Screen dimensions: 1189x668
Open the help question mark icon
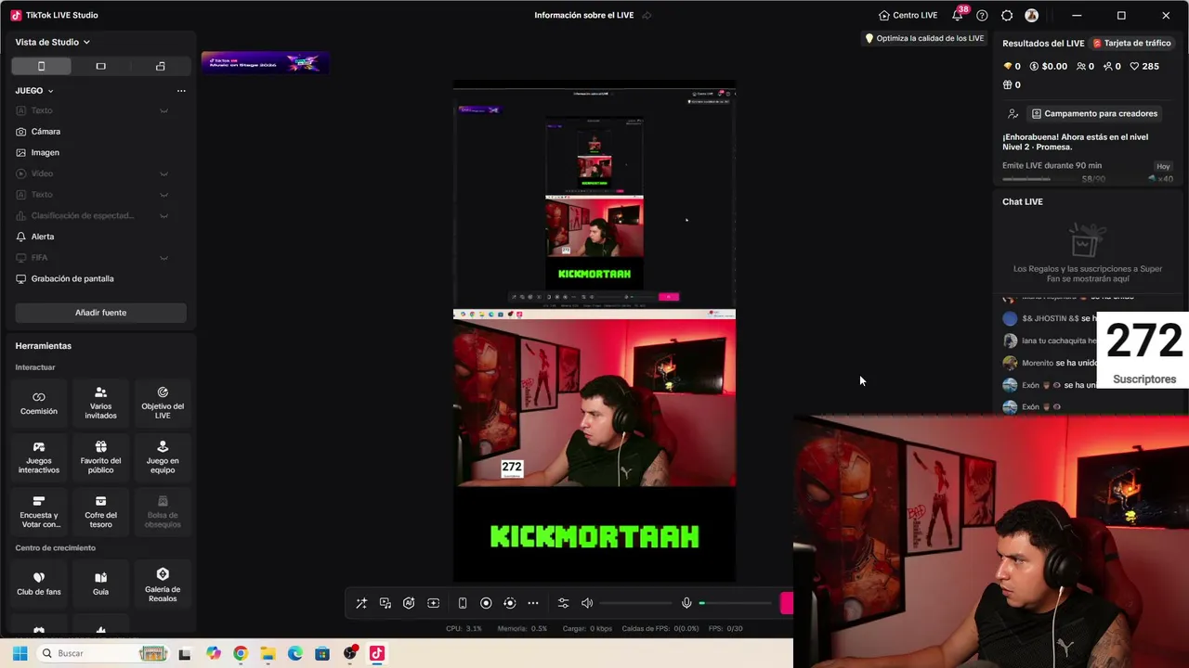982,15
